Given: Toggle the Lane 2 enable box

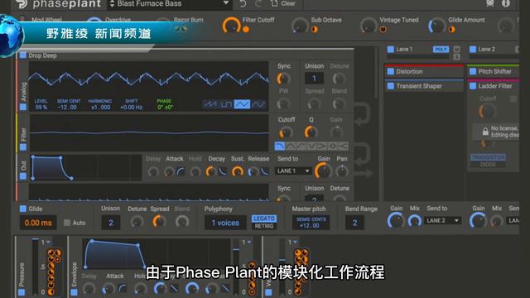Looking at the screenshot, I should (473, 50).
